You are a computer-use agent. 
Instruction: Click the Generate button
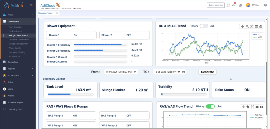207,72
